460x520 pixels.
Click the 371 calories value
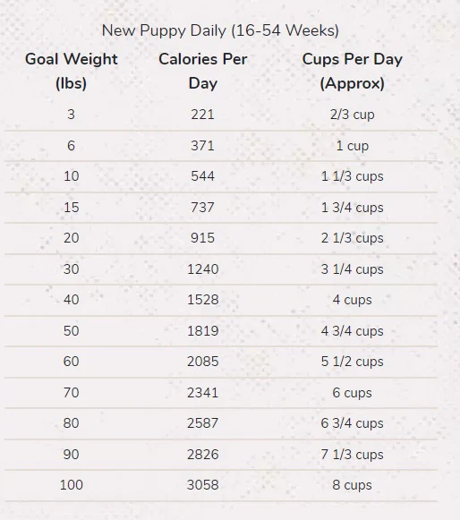point(202,146)
